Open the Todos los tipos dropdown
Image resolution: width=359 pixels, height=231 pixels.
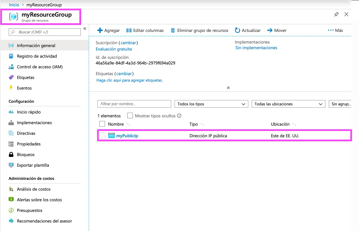(211, 104)
